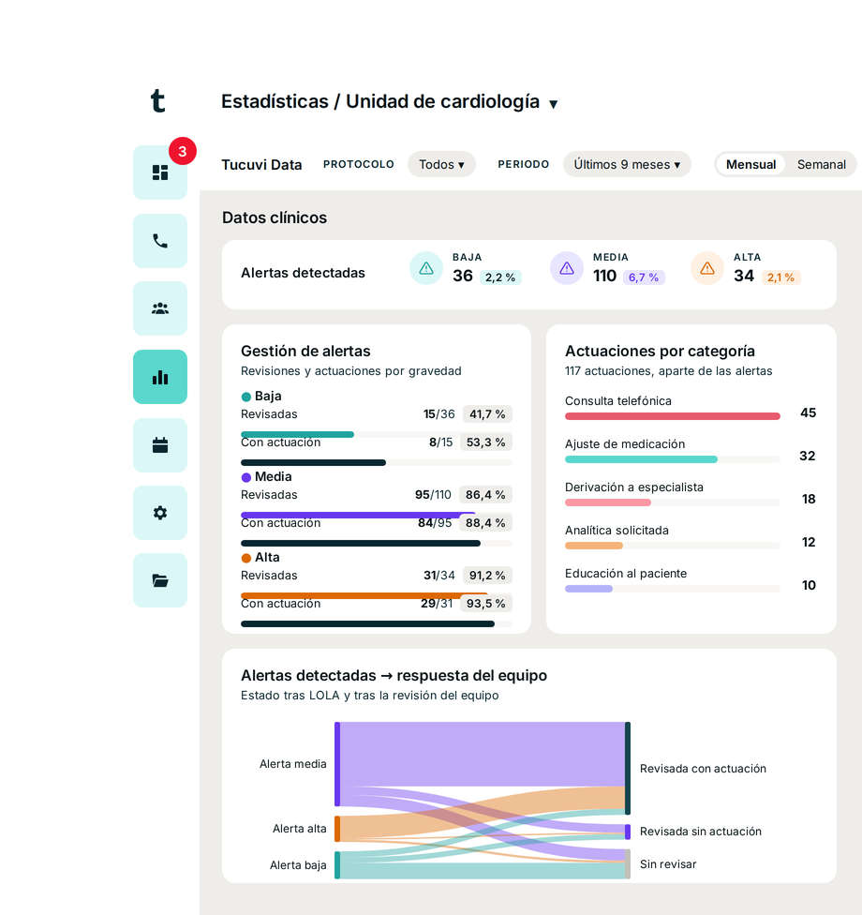Click the 'Alerta media' Sankey node
This screenshot has height=915, width=862.
[x=337, y=764]
